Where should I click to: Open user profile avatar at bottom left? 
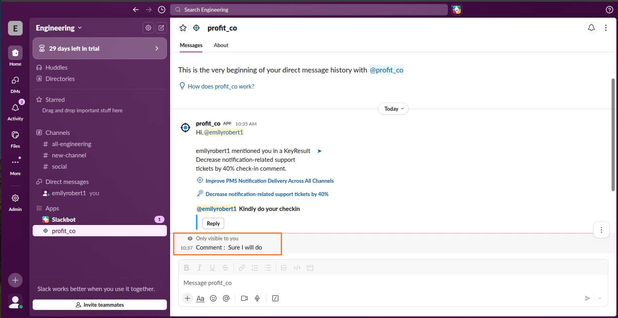pyautogui.click(x=15, y=301)
